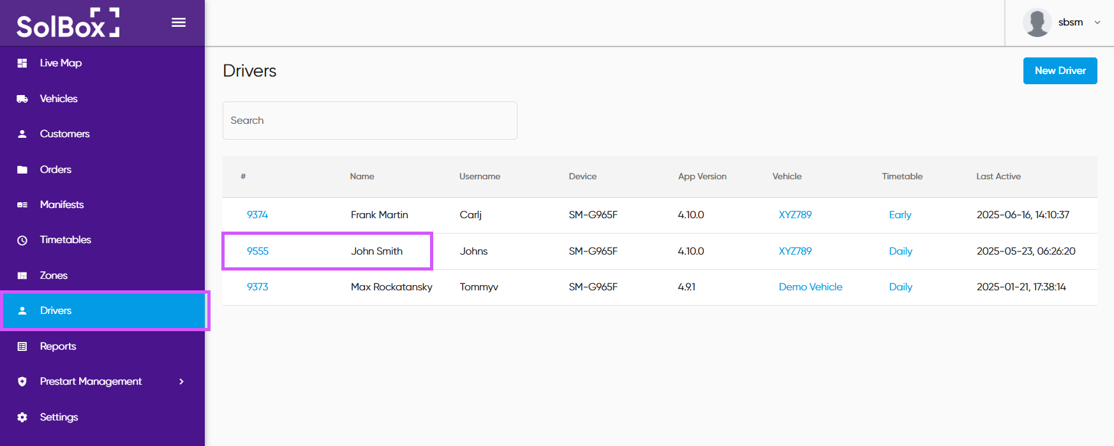
Task: Select Customers in the sidebar
Action: pyautogui.click(x=64, y=134)
